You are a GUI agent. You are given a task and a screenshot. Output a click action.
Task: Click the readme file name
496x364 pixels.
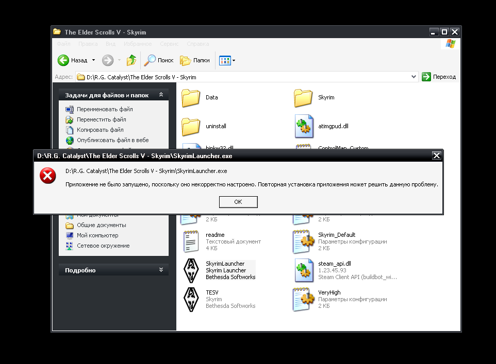(x=215, y=235)
